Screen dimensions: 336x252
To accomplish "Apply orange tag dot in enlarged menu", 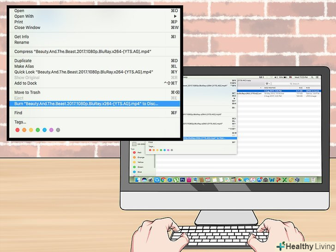I will (24, 130).
